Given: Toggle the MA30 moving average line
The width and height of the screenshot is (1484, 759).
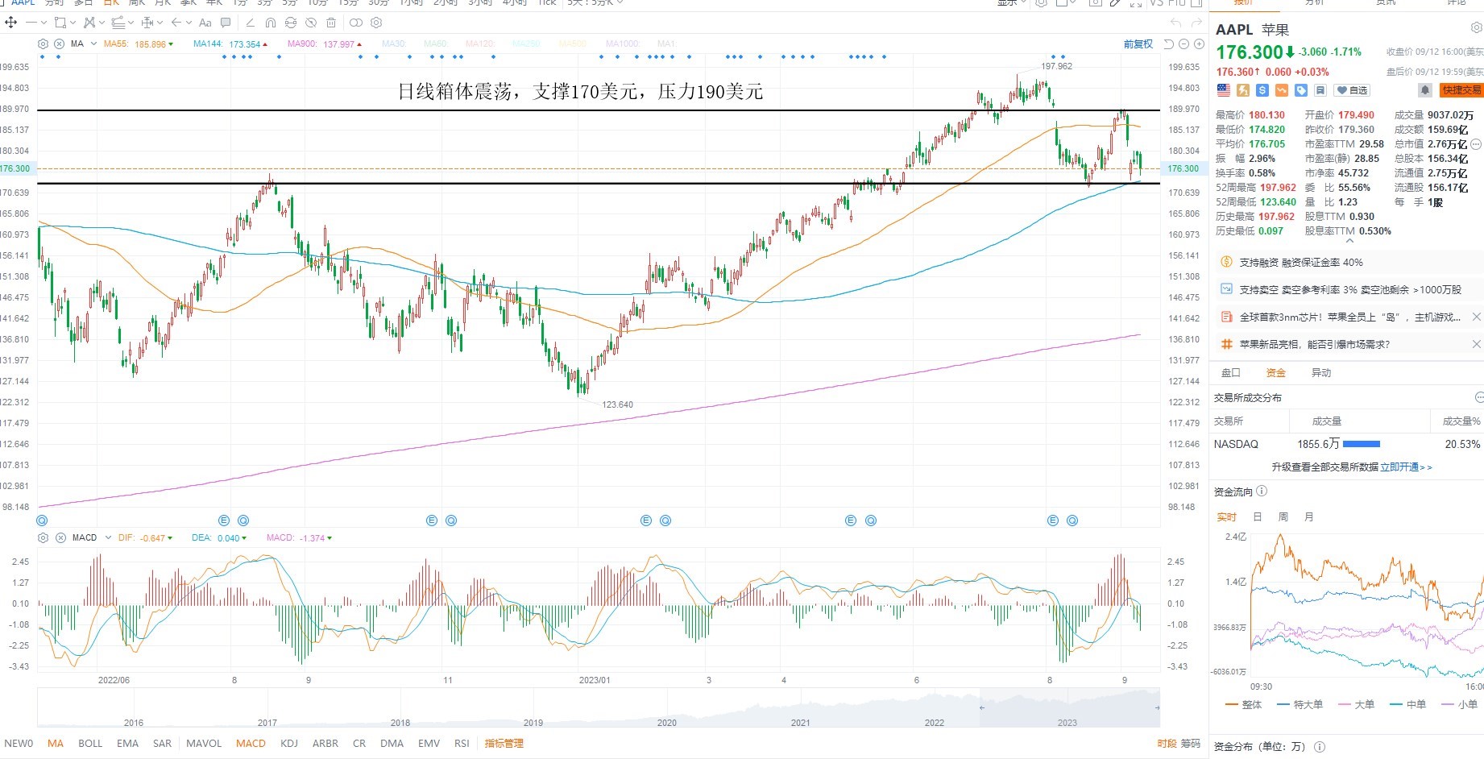Looking at the screenshot, I should point(393,44).
